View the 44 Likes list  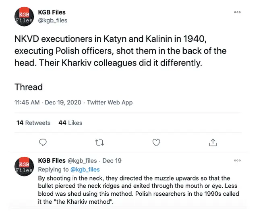click(x=70, y=123)
